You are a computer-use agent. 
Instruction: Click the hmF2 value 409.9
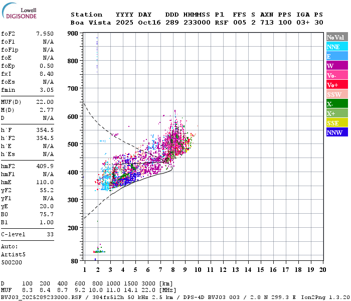click(x=45, y=166)
